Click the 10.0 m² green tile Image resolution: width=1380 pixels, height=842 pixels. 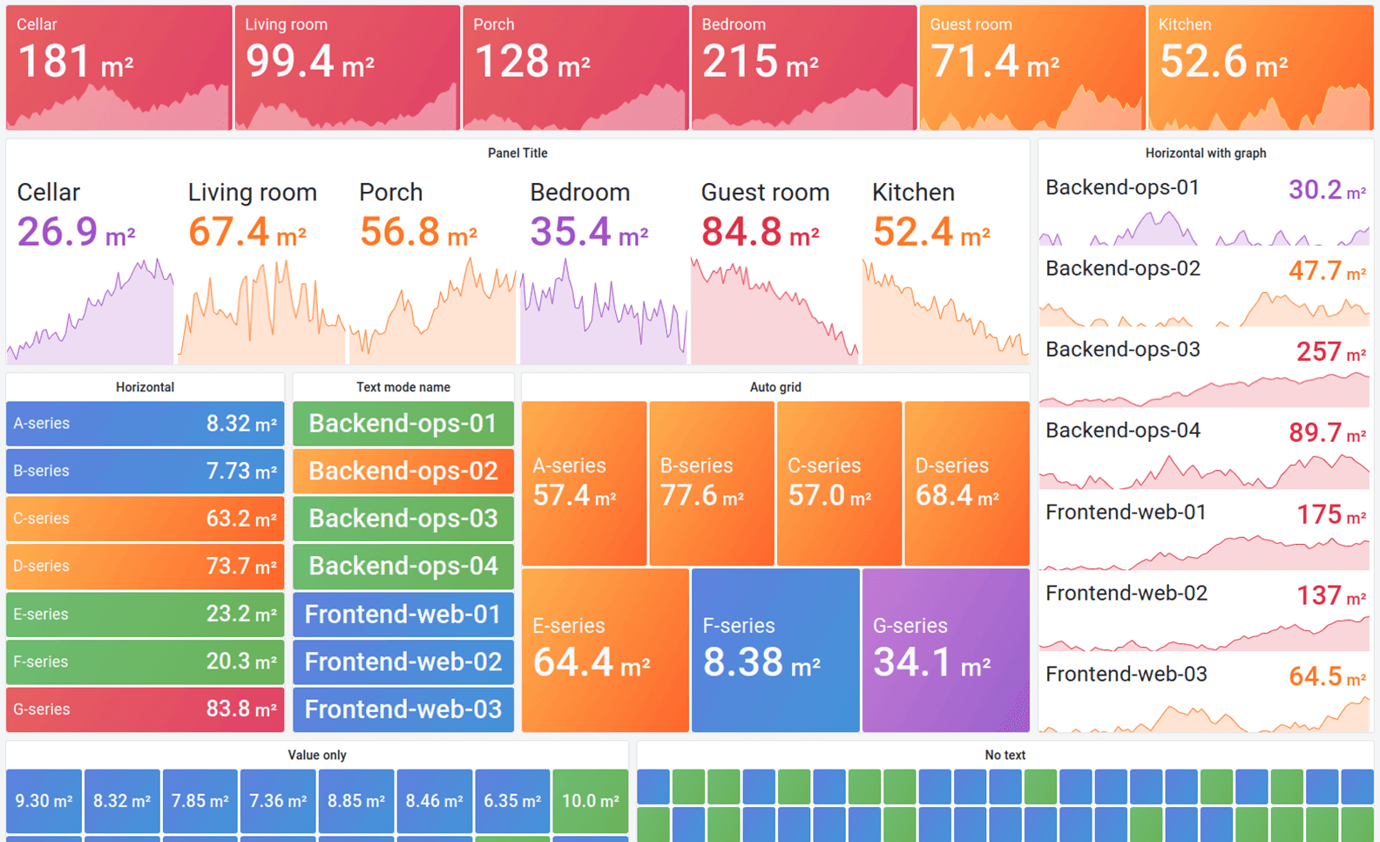[x=591, y=799]
